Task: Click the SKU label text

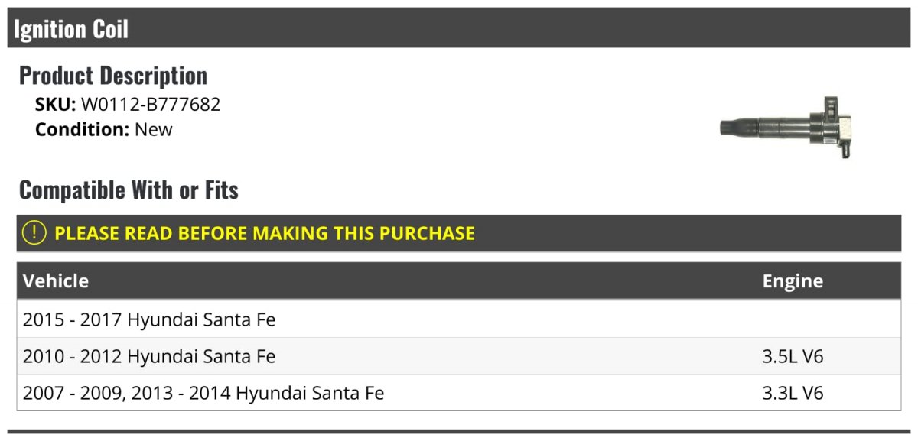Action: click(56, 105)
